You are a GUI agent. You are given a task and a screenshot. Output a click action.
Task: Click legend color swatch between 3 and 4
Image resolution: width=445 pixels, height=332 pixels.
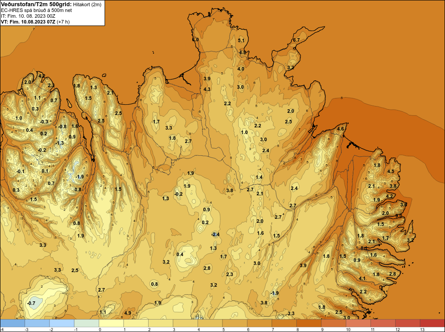tap(185, 323)
